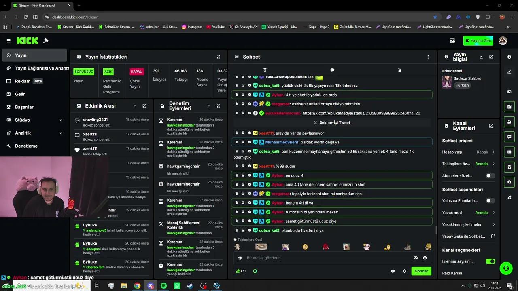Click the trash icon in the chat header
Image resolution: width=518 pixels, height=291 pixels.
[265, 70]
